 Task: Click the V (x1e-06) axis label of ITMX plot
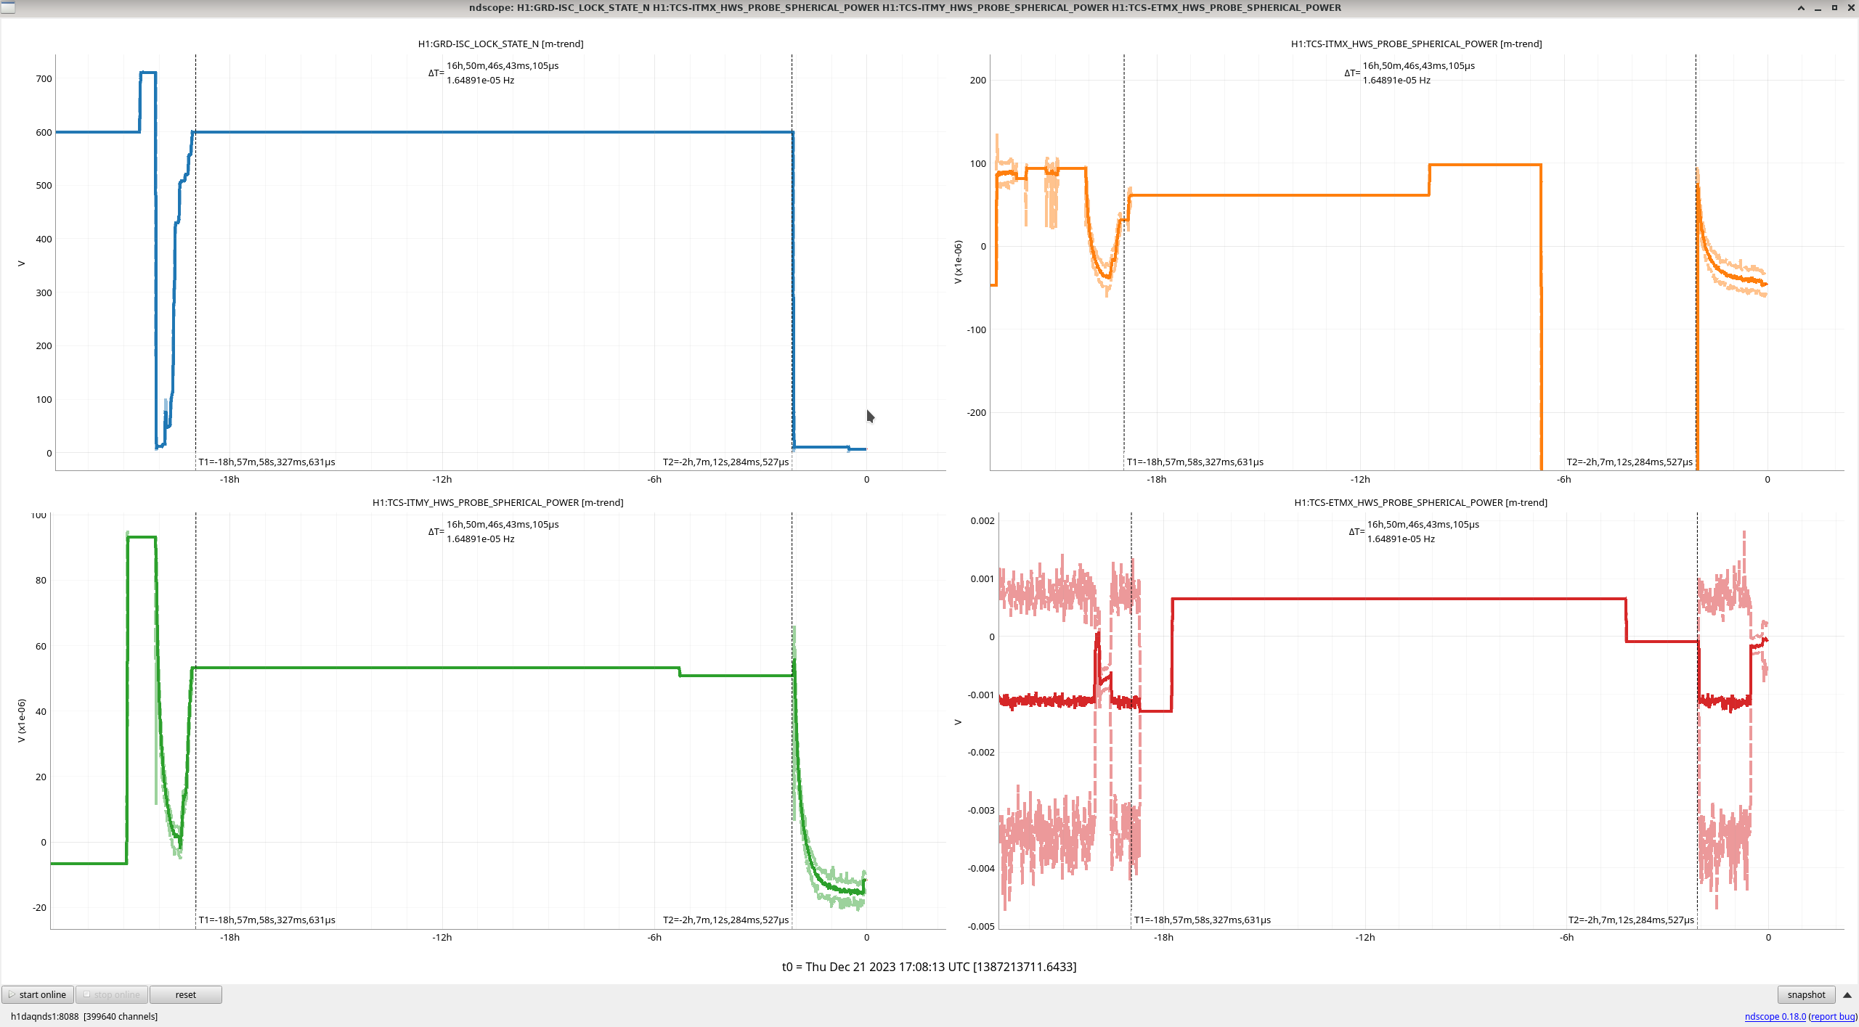[958, 262]
